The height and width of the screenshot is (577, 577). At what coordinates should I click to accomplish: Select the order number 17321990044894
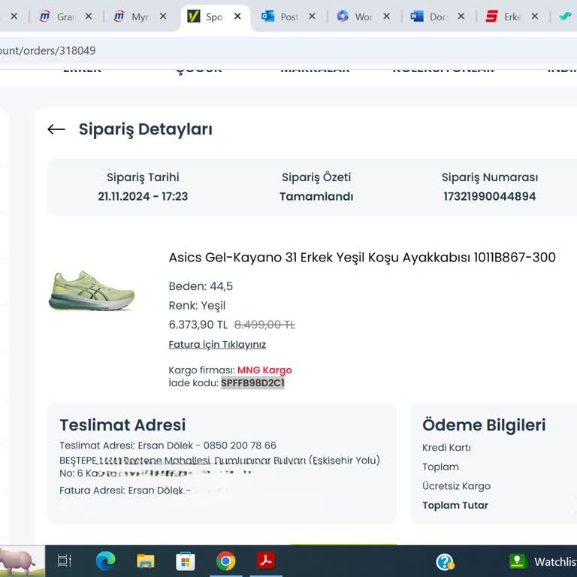pyautogui.click(x=489, y=197)
